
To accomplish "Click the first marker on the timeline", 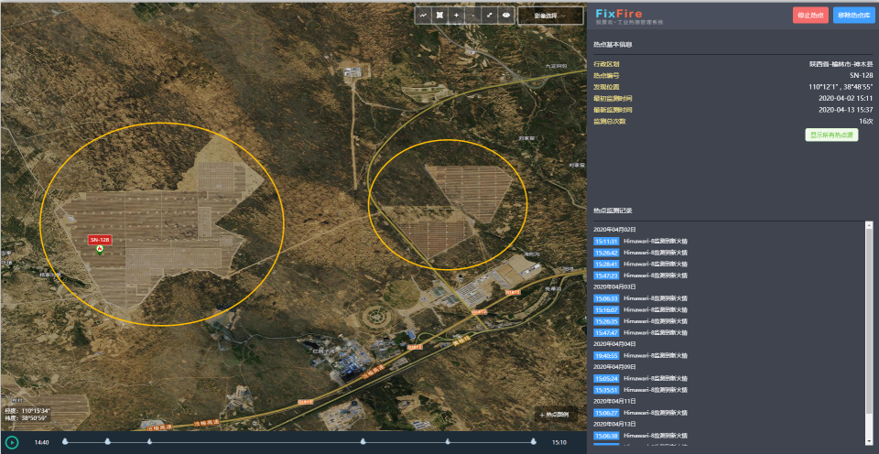I will 65,442.
